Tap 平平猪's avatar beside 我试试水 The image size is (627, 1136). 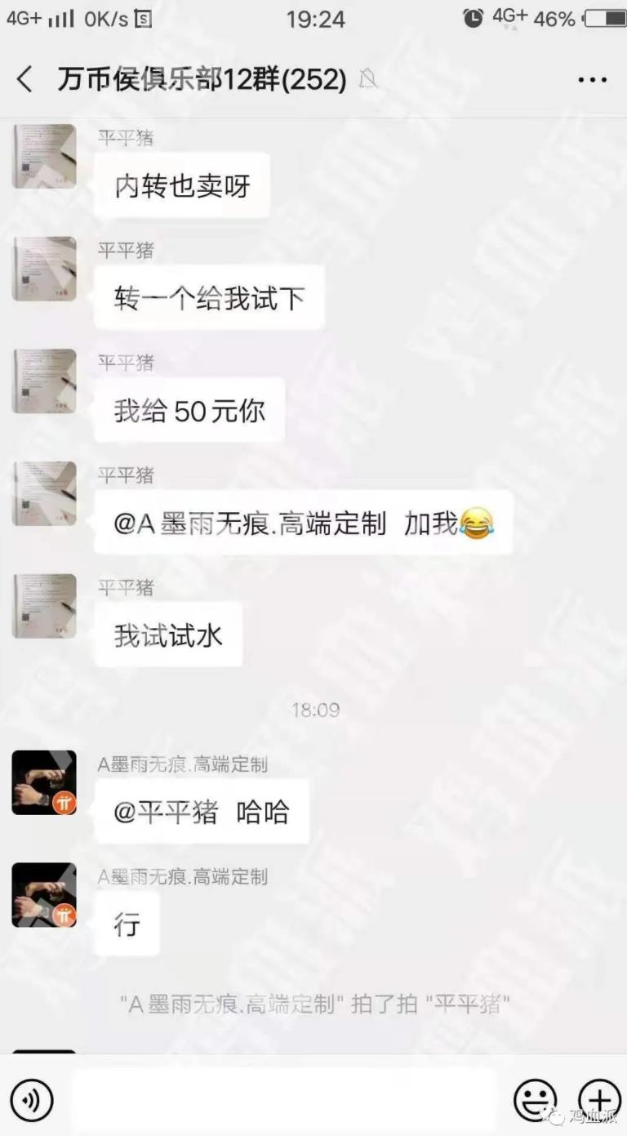pos(44,606)
